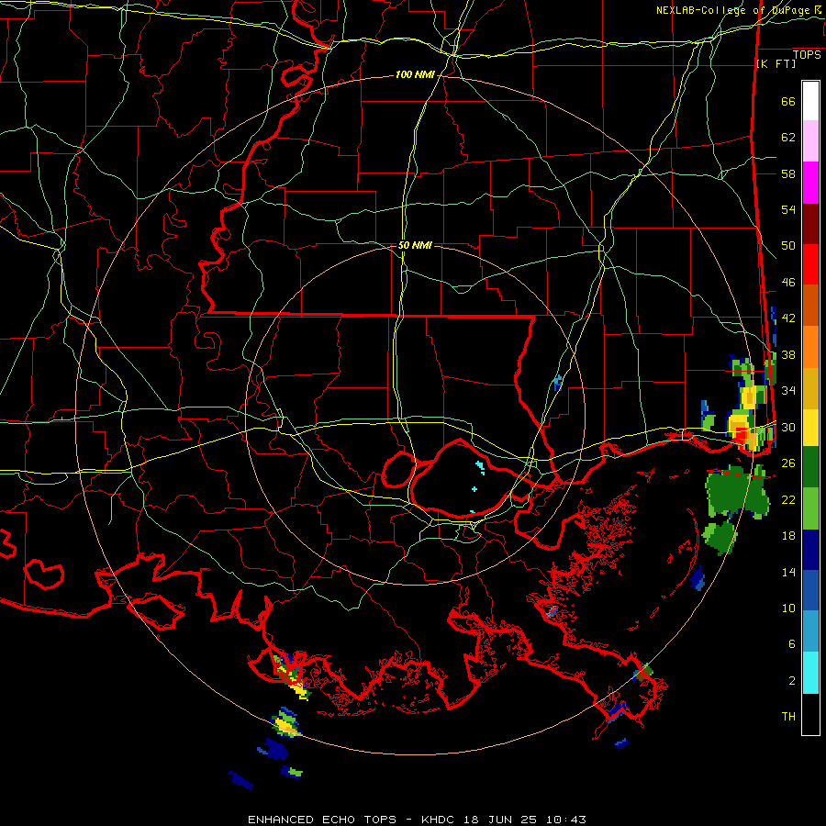Viewport: 826px width, 826px height.
Task: Click the light green legend swatch
Action: 810,508
